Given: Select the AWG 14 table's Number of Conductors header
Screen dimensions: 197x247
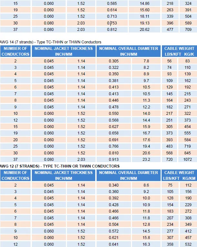Looking at the screenshot, I should click(15, 51).
